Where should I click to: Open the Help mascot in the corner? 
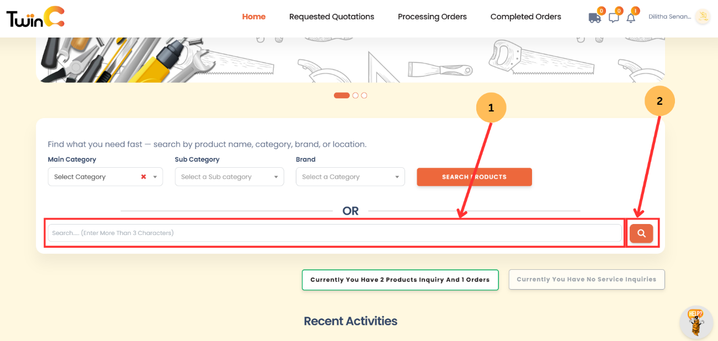(x=695, y=323)
